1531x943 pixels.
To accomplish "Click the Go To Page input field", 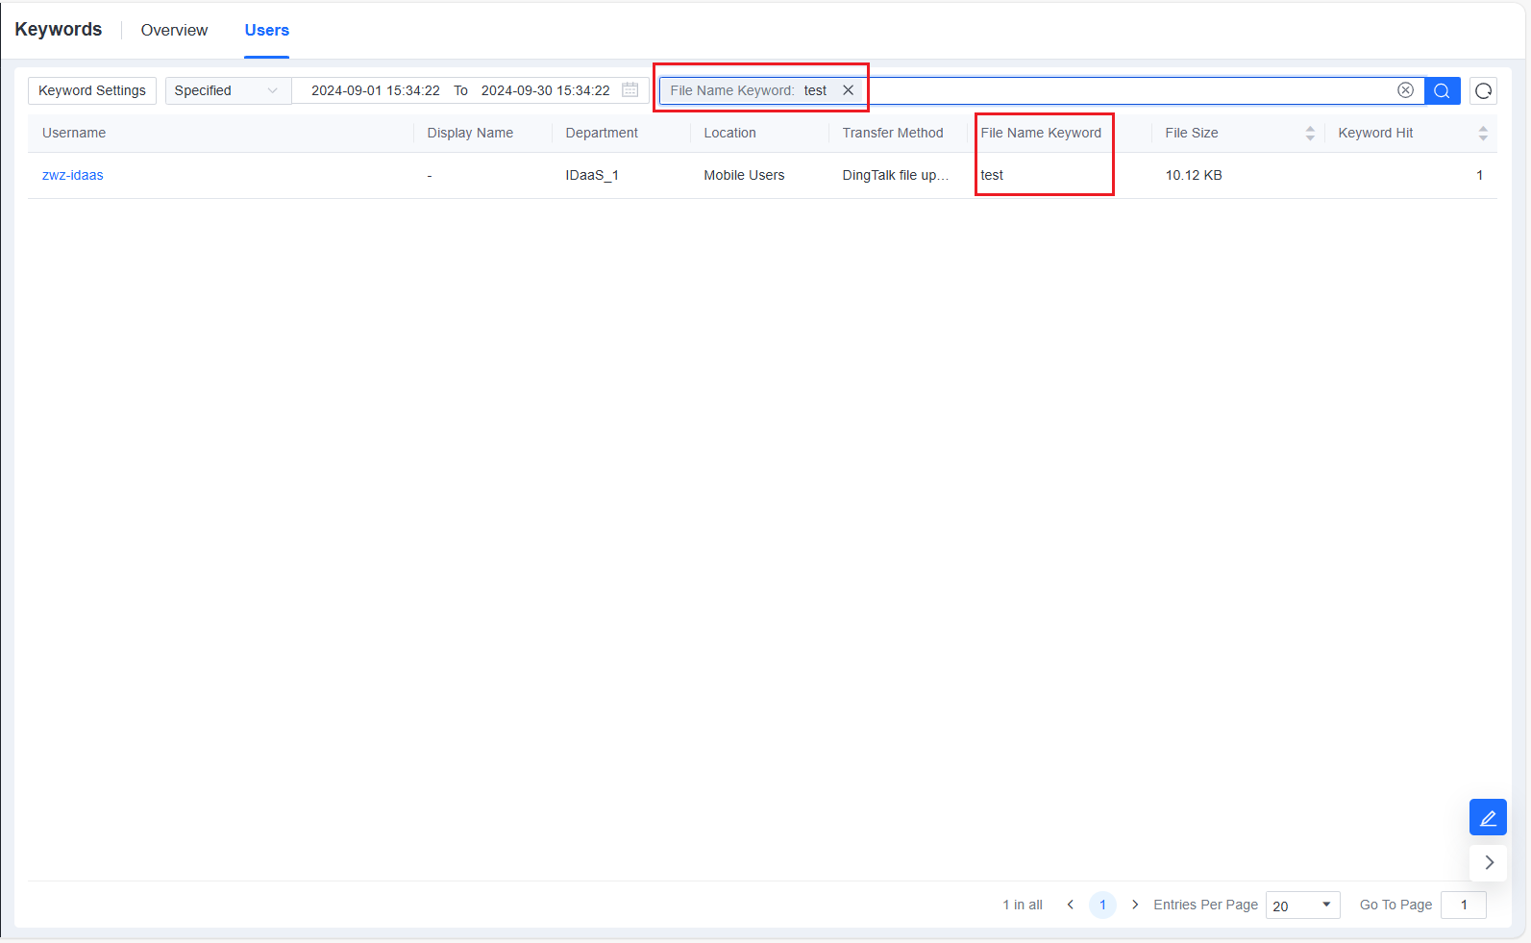I will coord(1463,905).
